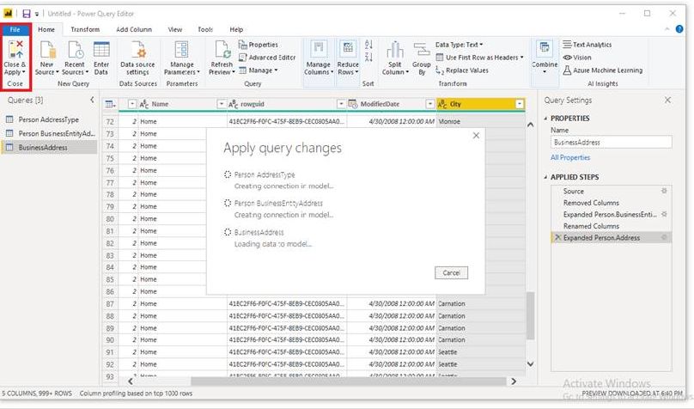Screen dimensions: 694x409
Task: Open the All Properties link
Action: [570, 157]
